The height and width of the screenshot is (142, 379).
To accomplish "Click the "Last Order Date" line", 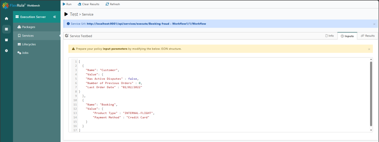I will [x=114, y=87].
